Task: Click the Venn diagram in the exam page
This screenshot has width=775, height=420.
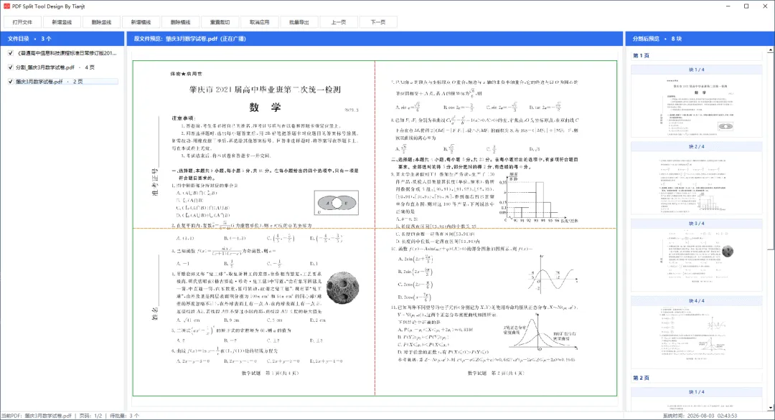Action: coord(337,203)
